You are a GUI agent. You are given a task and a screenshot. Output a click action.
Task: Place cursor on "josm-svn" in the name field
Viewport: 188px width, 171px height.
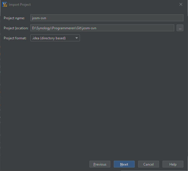tap(39, 18)
